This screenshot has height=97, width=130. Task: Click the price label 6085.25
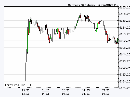coord(125,75)
